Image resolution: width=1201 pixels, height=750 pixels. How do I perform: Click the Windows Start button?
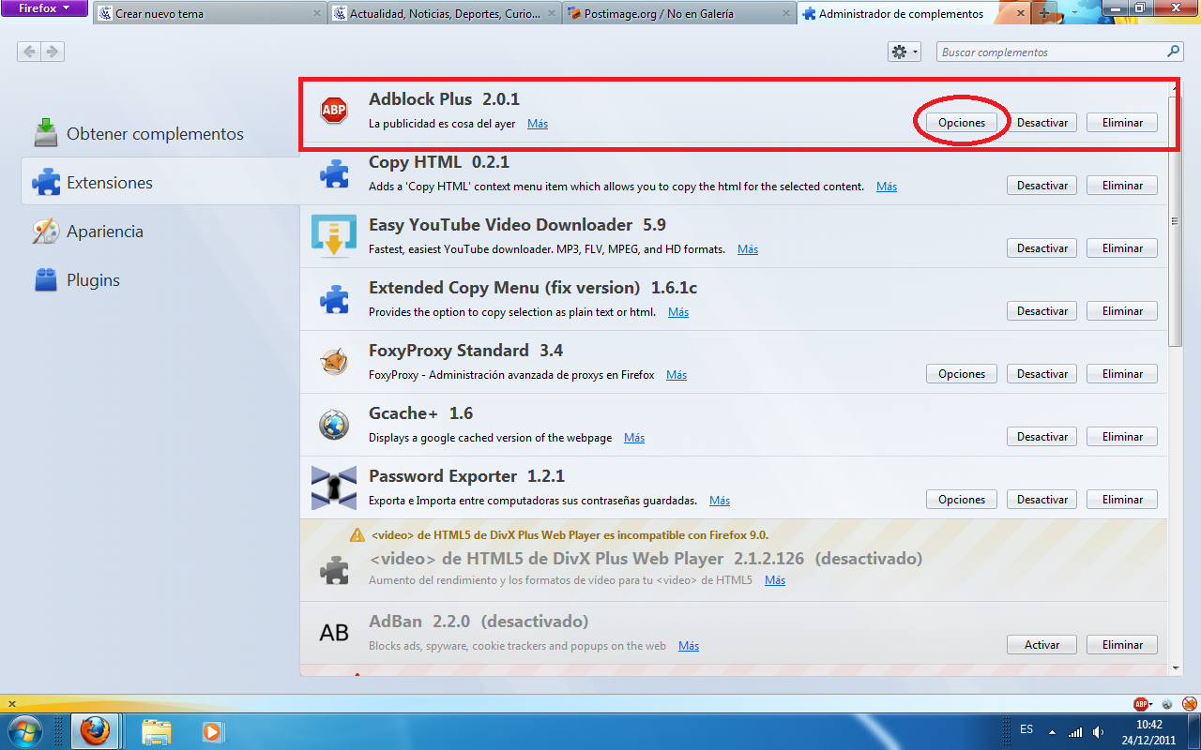click(24, 730)
